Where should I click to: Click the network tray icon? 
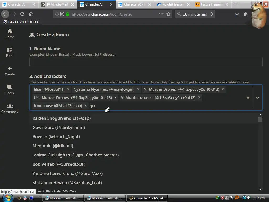tap(244, 198)
